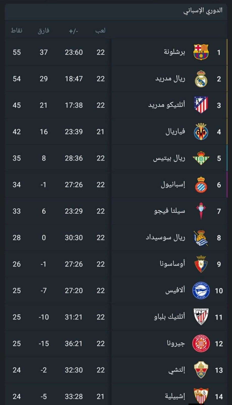Click the فارق column header

(x=43, y=31)
